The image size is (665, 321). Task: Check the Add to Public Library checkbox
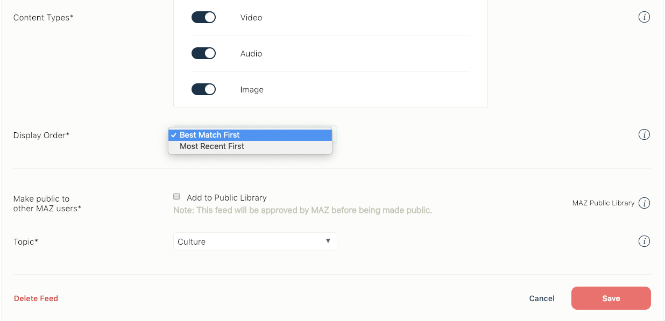click(x=176, y=197)
